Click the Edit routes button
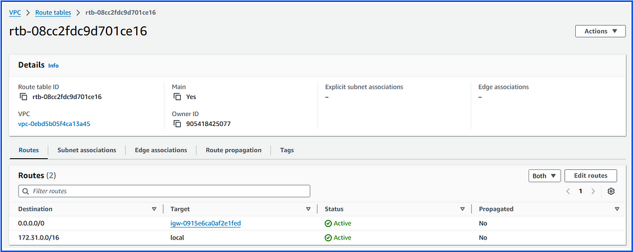Image resolution: width=633 pixels, height=252 pixels. pos(591,176)
